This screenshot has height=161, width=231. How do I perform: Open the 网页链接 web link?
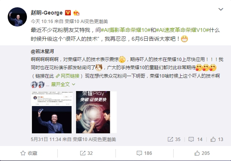pyautogui.click(x=68, y=76)
